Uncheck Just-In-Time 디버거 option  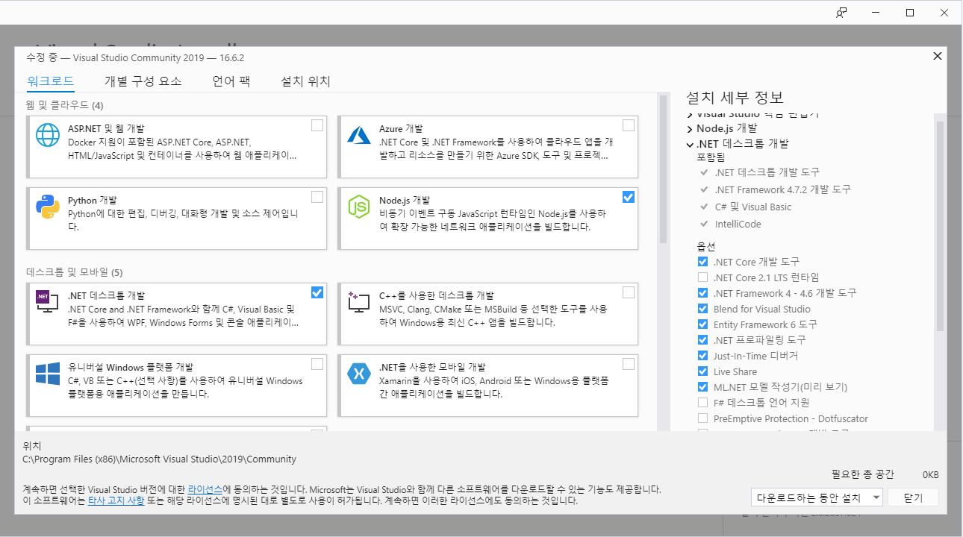[702, 356]
